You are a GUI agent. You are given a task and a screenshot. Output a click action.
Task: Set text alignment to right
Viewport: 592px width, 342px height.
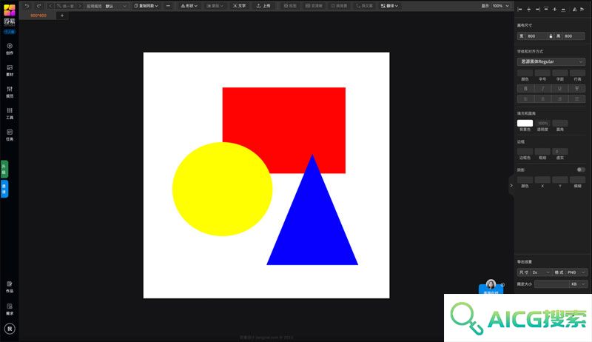pos(559,99)
